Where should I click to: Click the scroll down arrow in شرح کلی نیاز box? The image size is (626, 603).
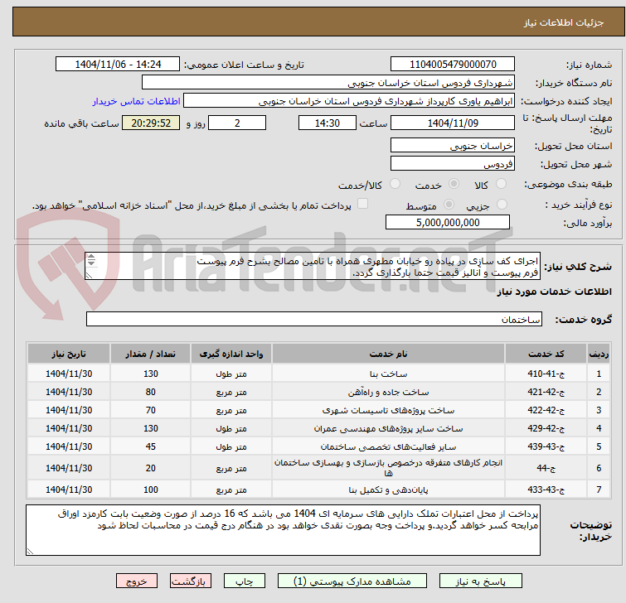pyautogui.click(x=91, y=263)
